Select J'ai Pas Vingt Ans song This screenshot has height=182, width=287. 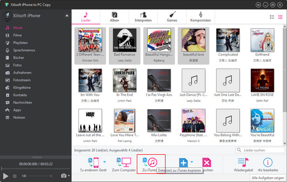pyautogui.click(x=159, y=86)
